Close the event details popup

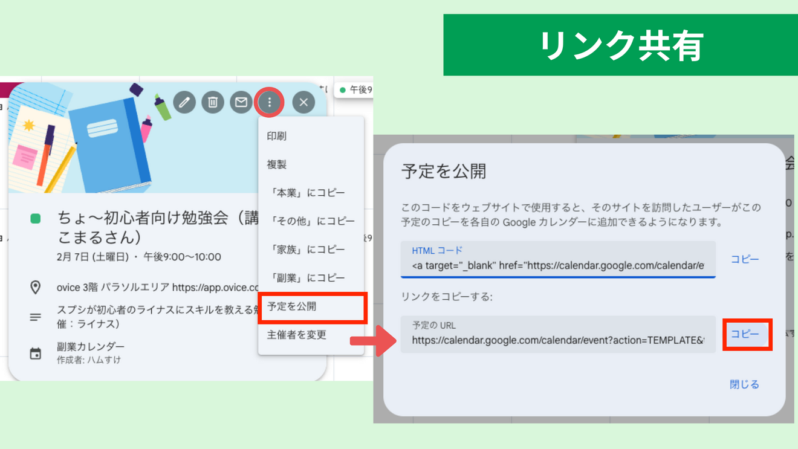[303, 102]
